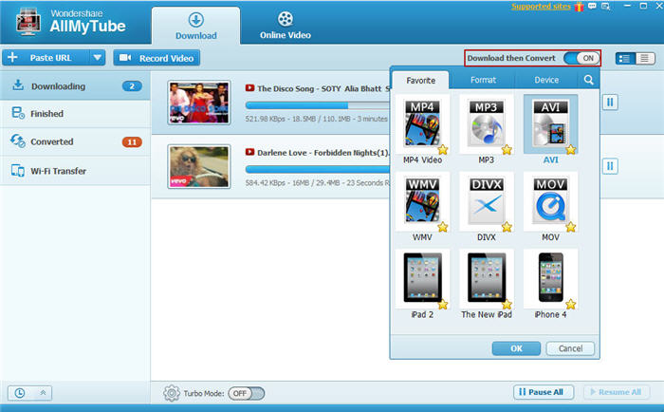Open the feedback speech bubble icon
The image size is (664, 412).
pyautogui.click(x=592, y=6)
